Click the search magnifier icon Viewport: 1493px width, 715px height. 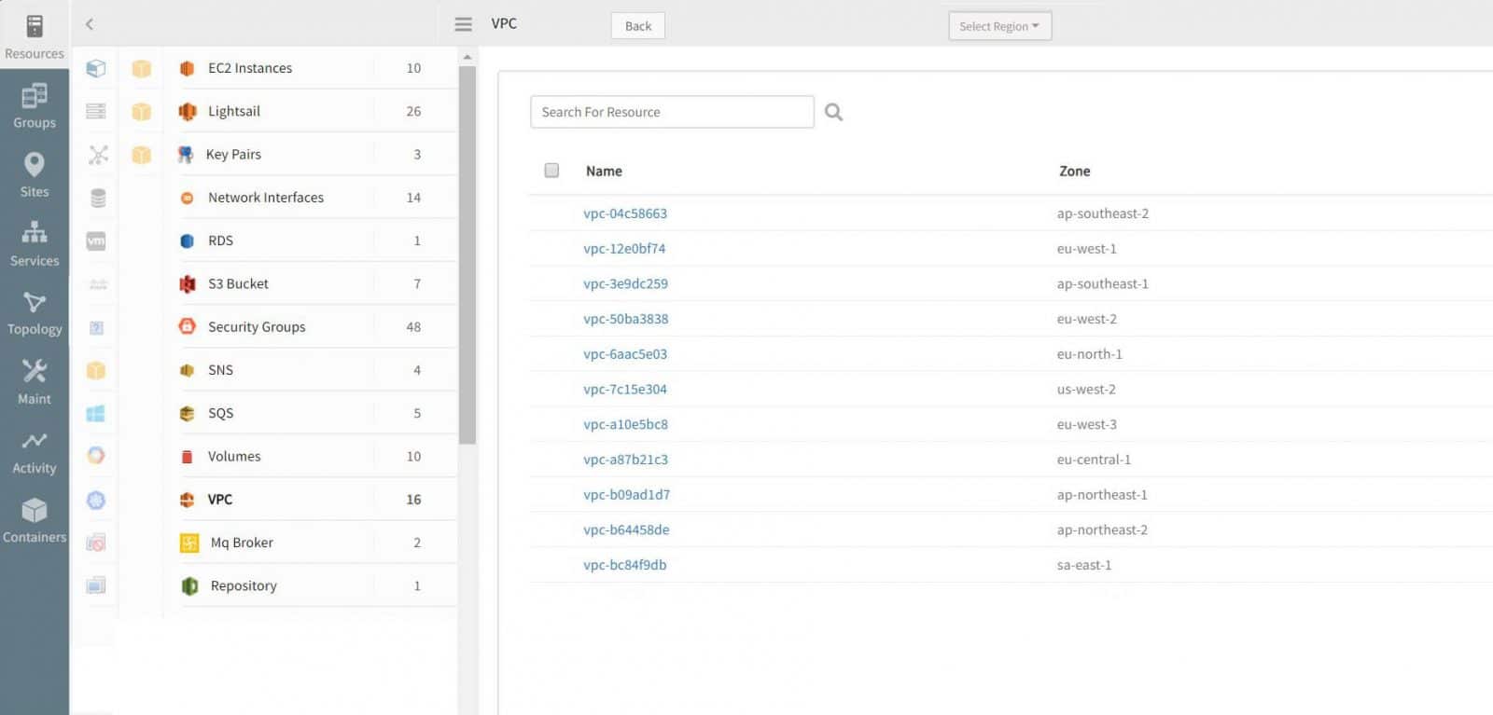[x=833, y=112]
